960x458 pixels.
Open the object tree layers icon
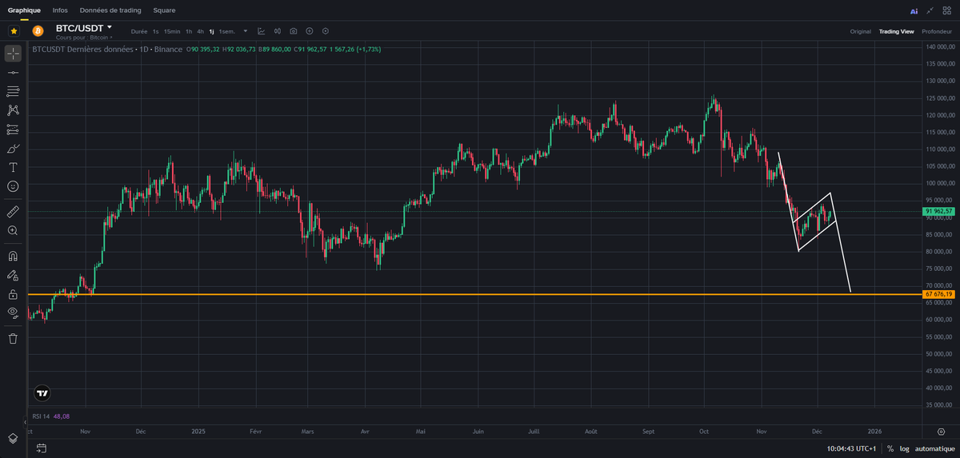pyautogui.click(x=13, y=438)
